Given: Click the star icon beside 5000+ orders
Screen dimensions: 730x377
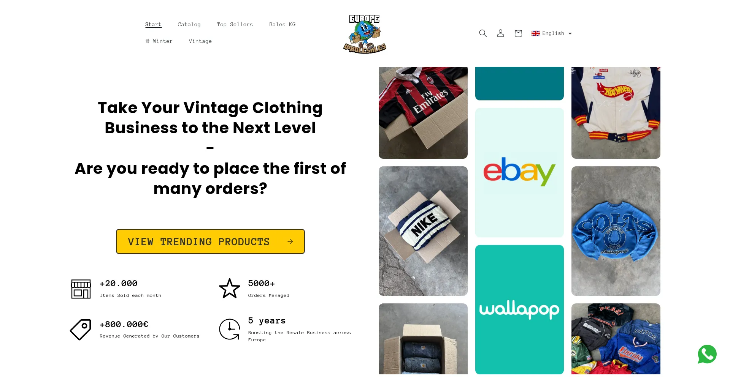Looking at the screenshot, I should click(x=230, y=289).
